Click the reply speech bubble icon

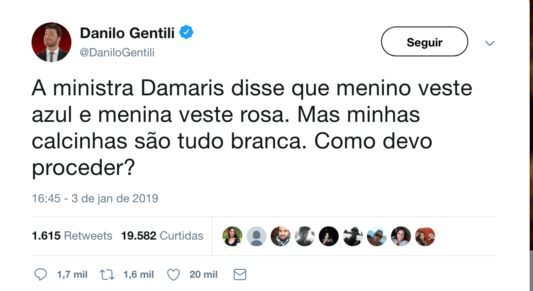pyautogui.click(x=40, y=274)
